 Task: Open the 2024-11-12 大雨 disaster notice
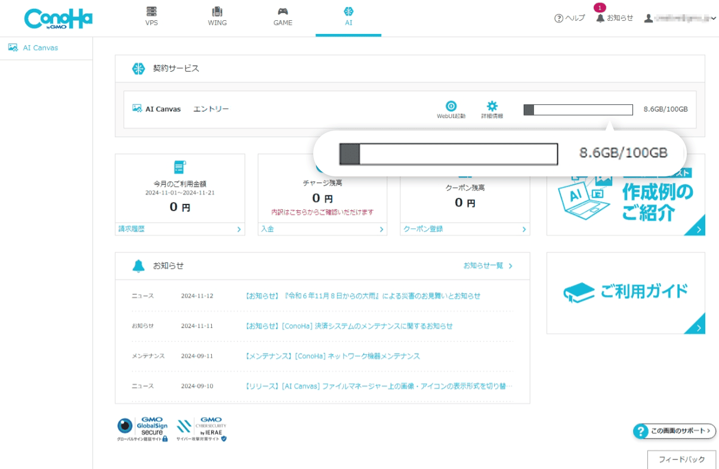coord(363,296)
